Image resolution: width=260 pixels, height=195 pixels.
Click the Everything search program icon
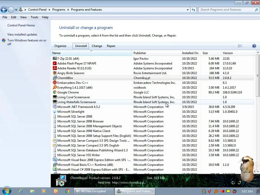point(55,87)
